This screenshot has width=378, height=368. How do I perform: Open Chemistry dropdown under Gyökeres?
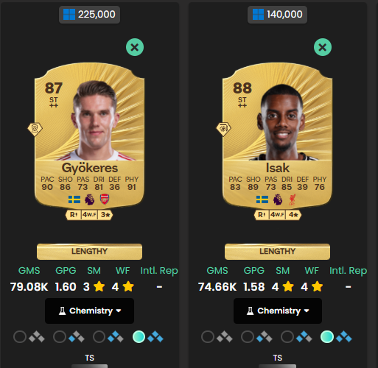(89, 311)
